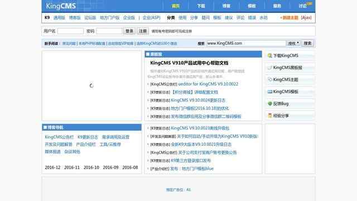Open KingCMS V910产品试用中心帮助文档 headline
The width and height of the screenshot is (357, 201).
189,63
